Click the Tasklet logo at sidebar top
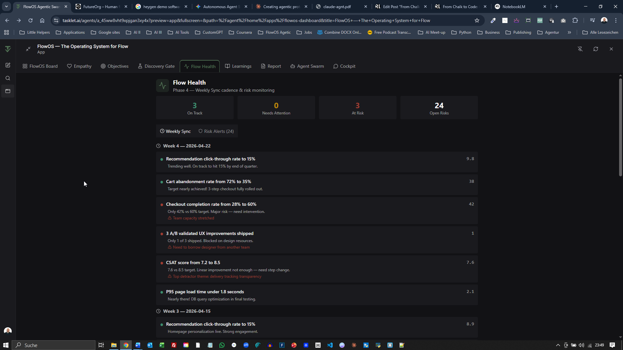 [x=8, y=49]
